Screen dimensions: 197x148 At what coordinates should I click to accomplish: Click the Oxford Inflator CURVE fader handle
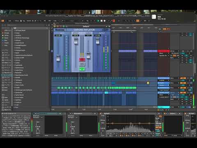[x=88, y=55]
